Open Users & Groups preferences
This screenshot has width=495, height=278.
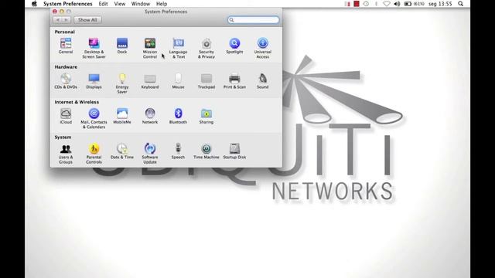click(x=66, y=154)
